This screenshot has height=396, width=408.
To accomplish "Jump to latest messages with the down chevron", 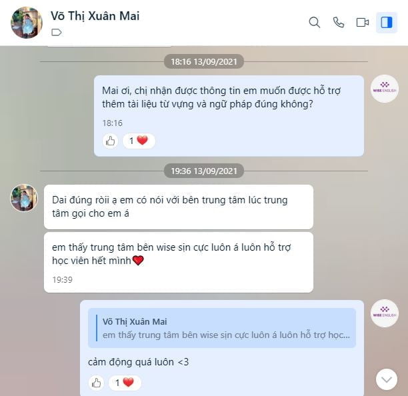I will click(387, 379).
